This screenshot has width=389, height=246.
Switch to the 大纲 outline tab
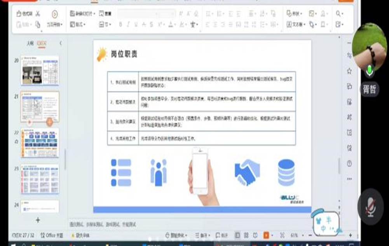tap(31, 42)
